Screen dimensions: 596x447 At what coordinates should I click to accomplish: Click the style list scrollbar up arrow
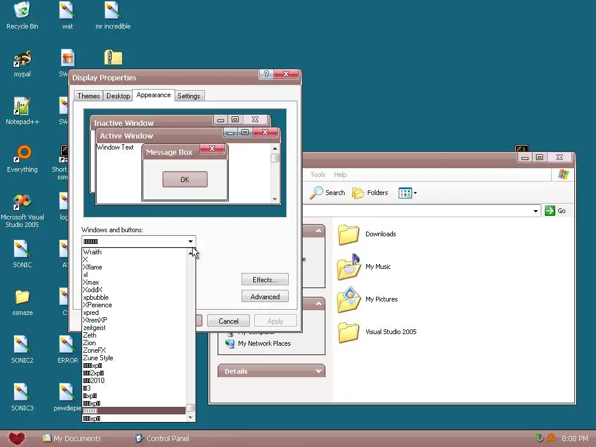191,253
